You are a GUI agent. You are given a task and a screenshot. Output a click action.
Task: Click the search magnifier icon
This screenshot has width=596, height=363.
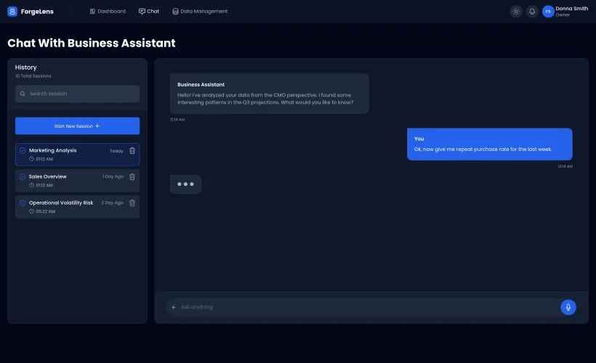(23, 94)
